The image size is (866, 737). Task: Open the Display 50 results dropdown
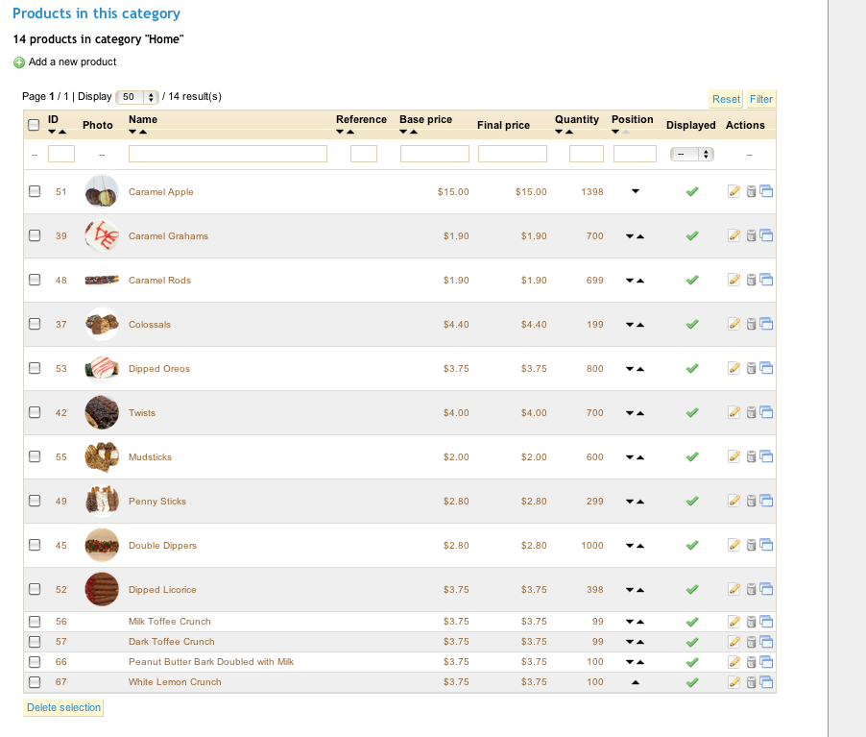click(x=137, y=97)
